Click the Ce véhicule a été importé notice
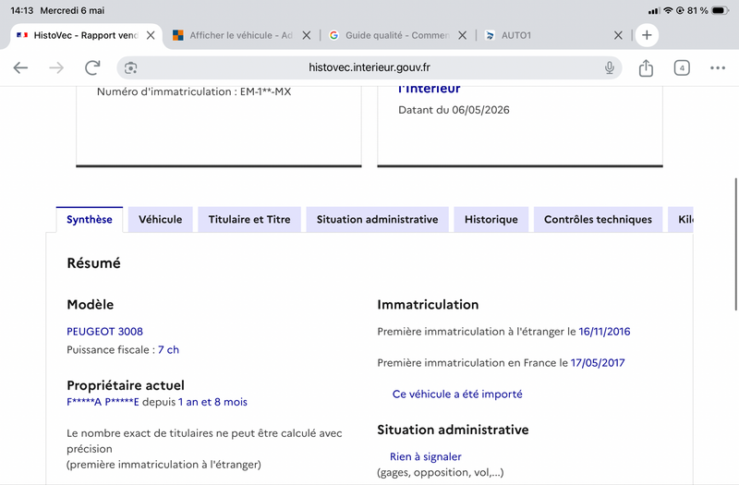Viewport: 739px width, 485px height. click(x=457, y=394)
